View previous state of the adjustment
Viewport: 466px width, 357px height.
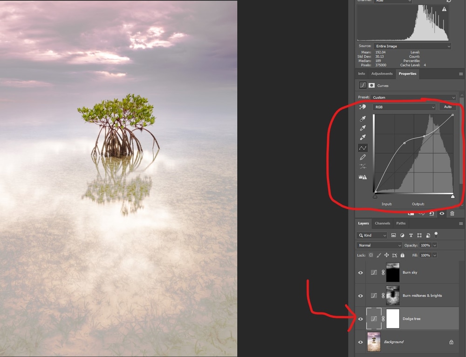click(421, 213)
